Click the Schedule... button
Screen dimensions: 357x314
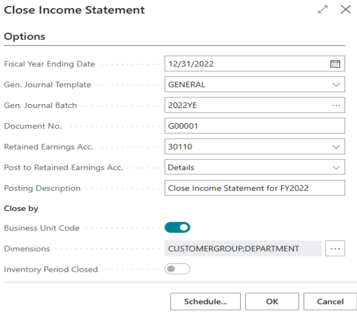(205, 301)
